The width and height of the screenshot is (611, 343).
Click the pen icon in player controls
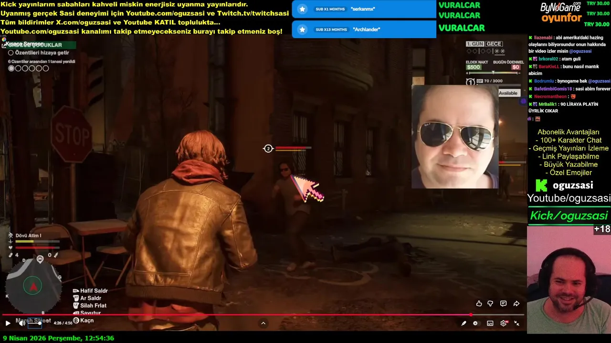464,323
